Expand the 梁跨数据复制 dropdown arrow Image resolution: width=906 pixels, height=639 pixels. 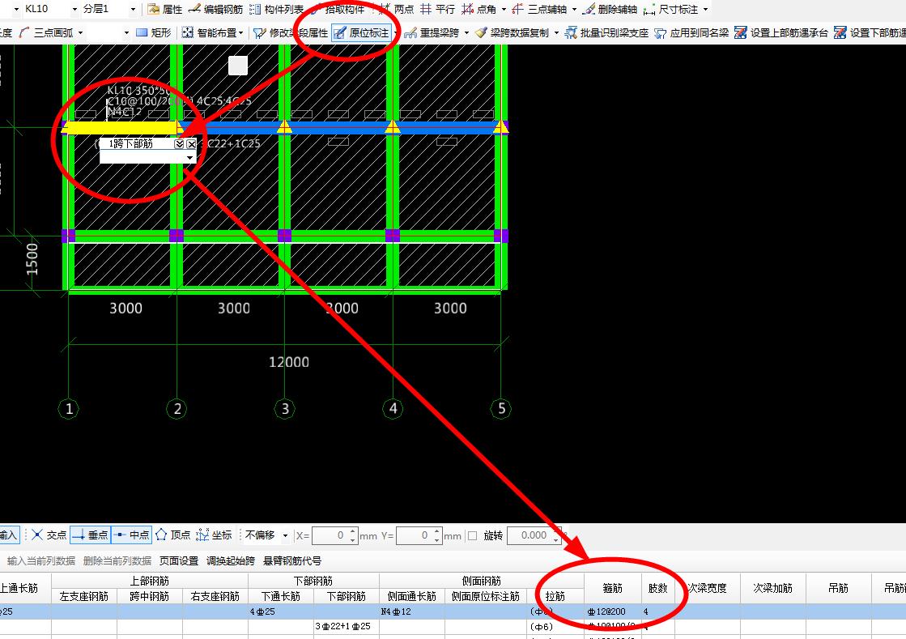pos(556,33)
